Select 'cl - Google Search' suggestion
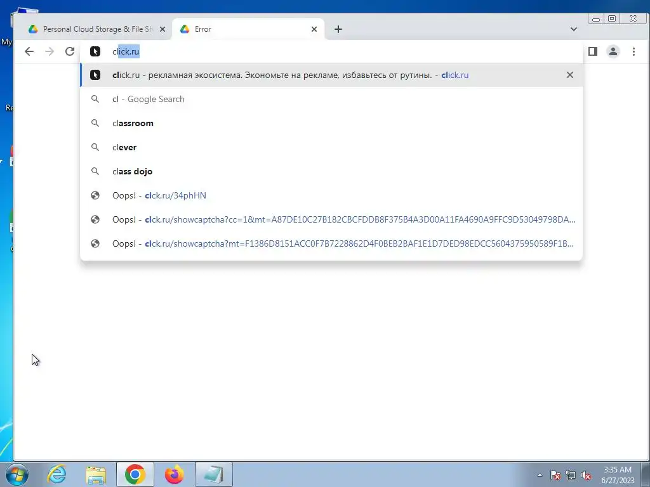The image size is (650, 487). (331, 99)
